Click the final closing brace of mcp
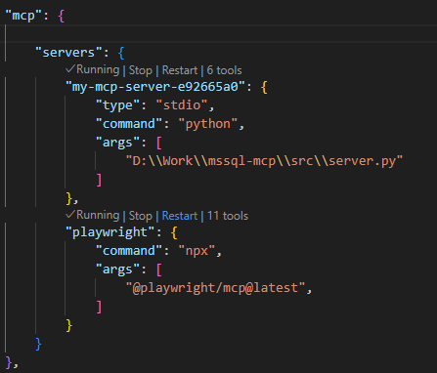Screen dimensions: 437x373 [x=9, y=362]
